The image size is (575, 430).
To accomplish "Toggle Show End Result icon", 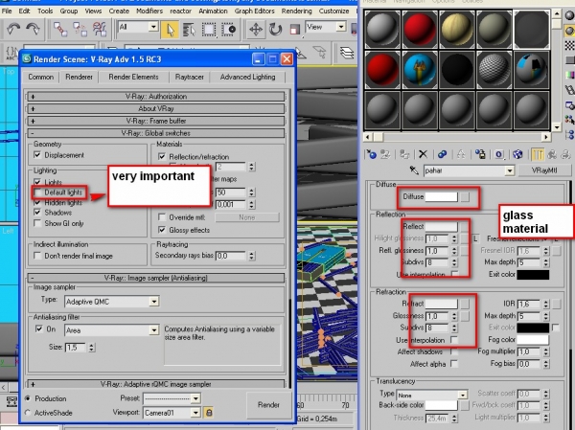I will click(x=538, y=154).
